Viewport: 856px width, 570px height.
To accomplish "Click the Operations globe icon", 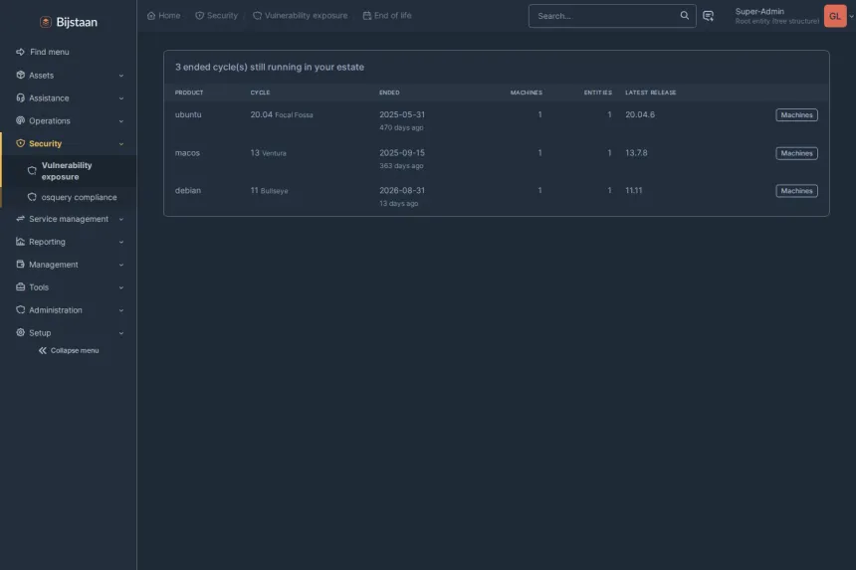I will (20, 120).
